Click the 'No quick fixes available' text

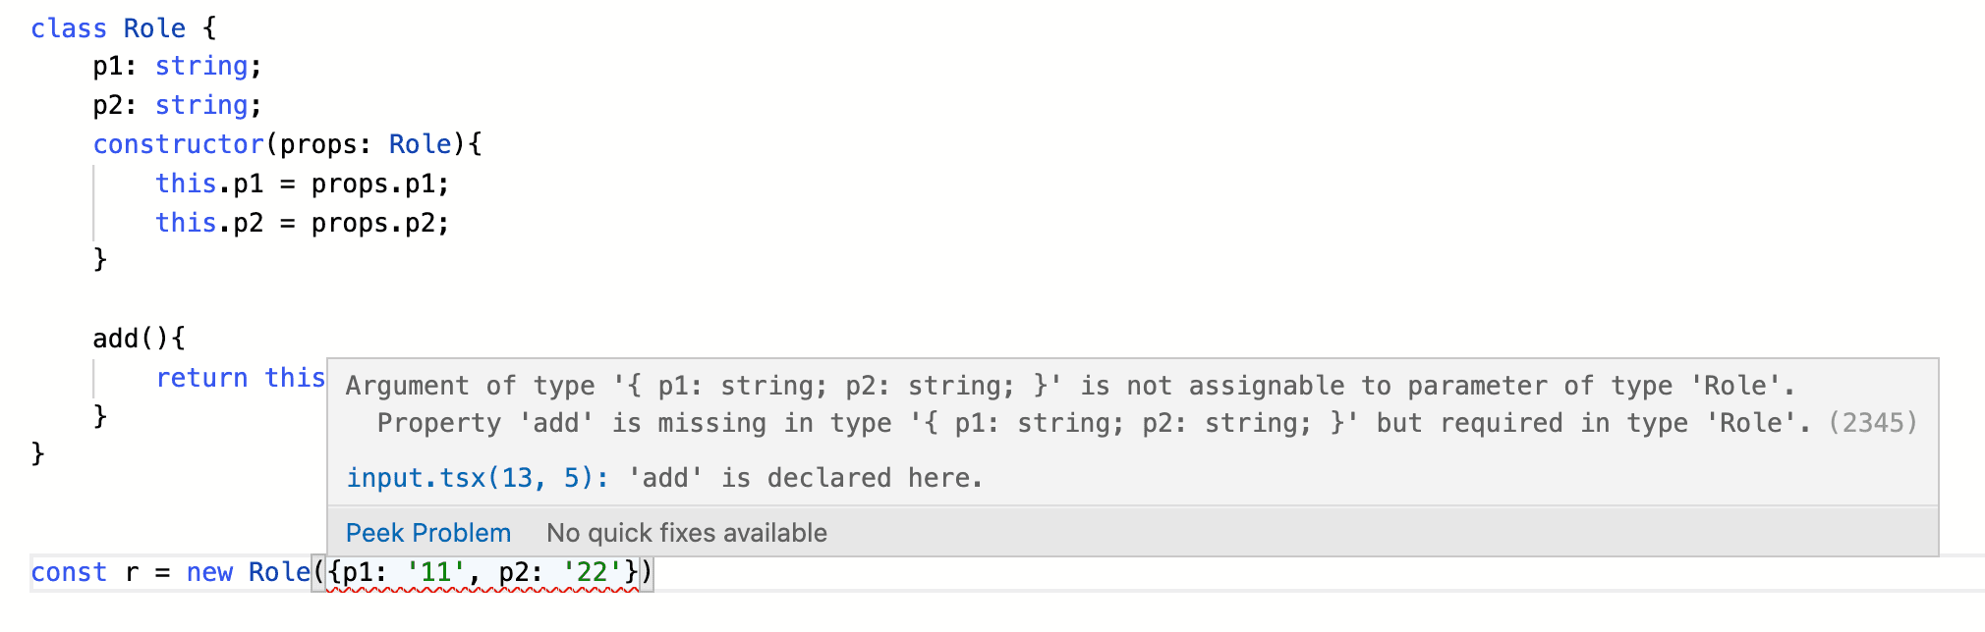pyautogui.click(x=687, y=533)
